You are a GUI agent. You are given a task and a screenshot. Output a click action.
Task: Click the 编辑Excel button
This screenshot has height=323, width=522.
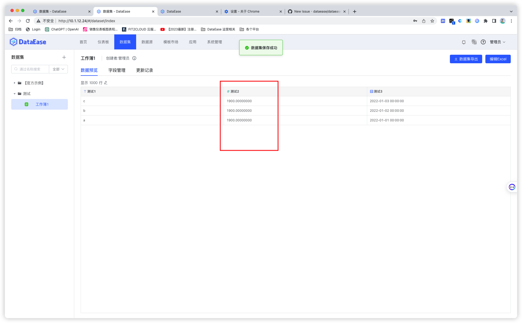498,59
